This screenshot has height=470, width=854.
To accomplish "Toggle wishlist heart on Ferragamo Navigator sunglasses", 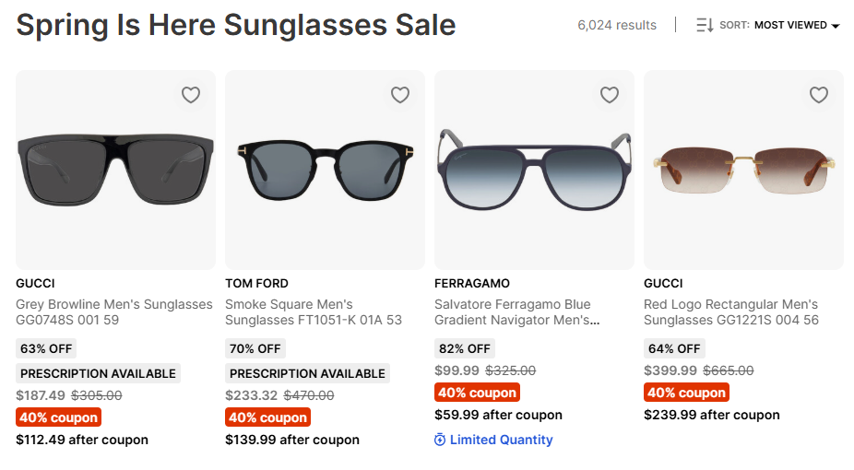I will point(610,95).
